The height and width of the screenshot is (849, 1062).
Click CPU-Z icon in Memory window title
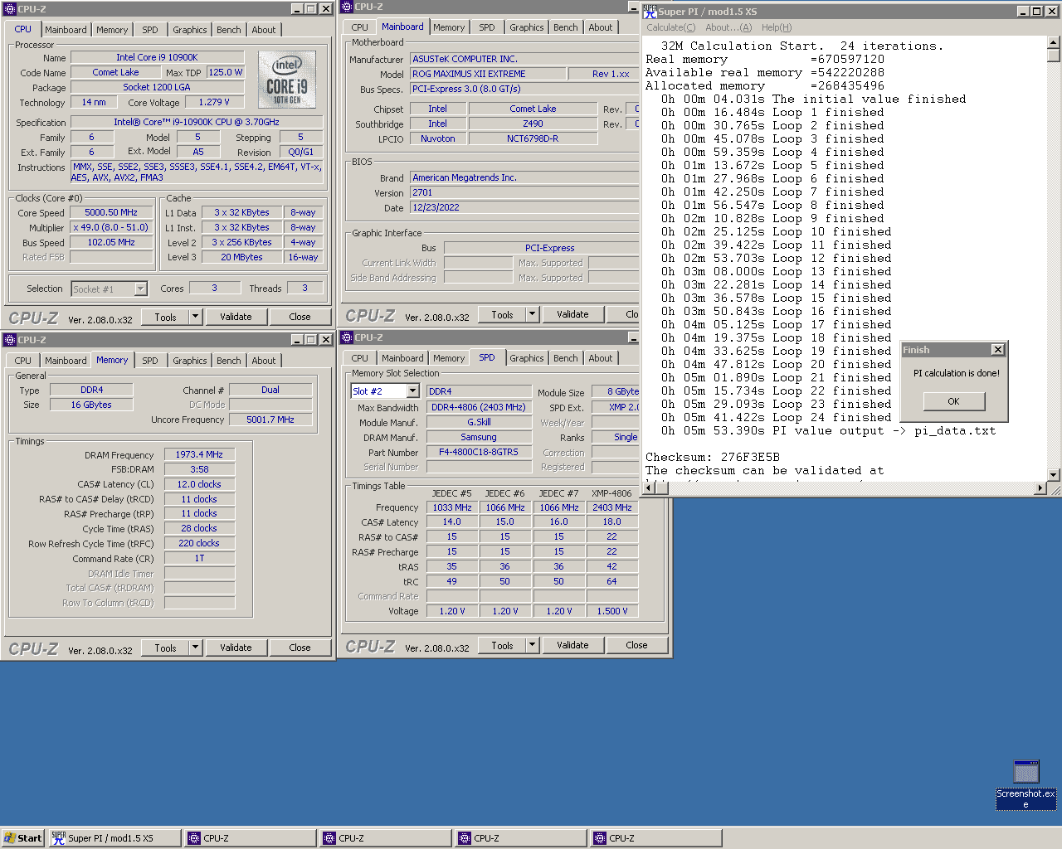point(10,340)
